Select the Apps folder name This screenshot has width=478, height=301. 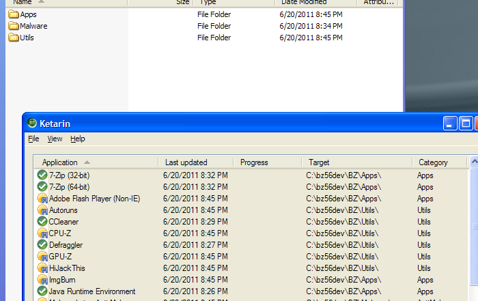pos(29,14)
